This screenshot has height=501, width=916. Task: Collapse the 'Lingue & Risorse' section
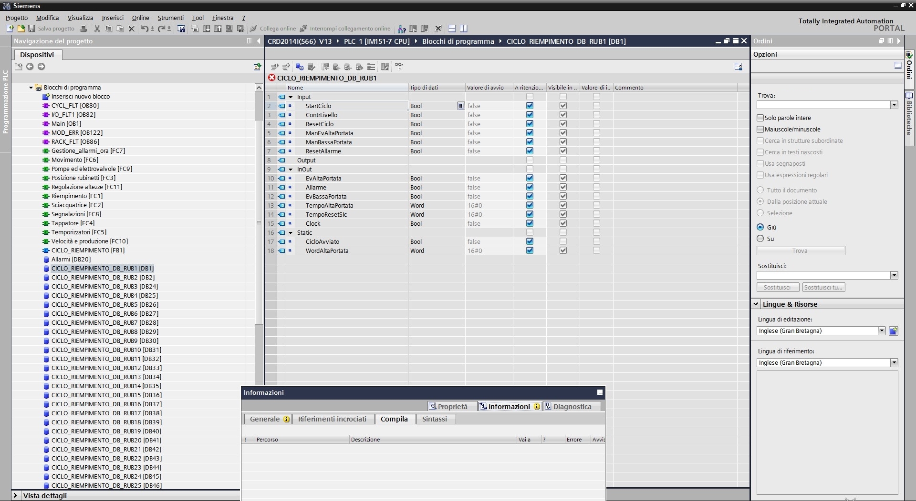(x=756, y=304)
